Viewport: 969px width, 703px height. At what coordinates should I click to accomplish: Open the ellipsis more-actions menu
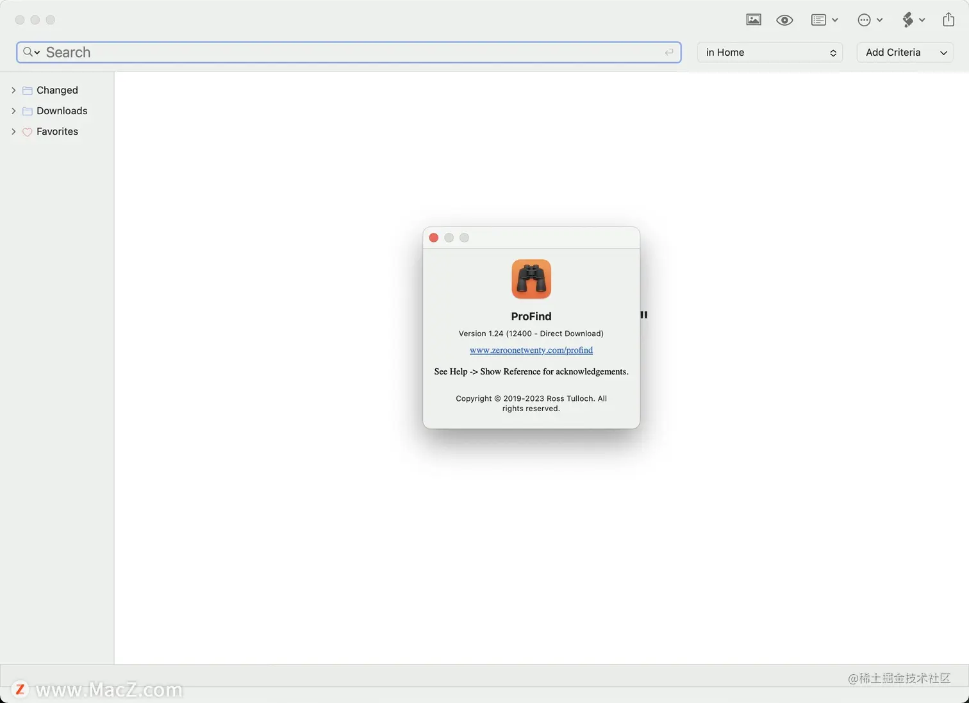pos(870,20)
